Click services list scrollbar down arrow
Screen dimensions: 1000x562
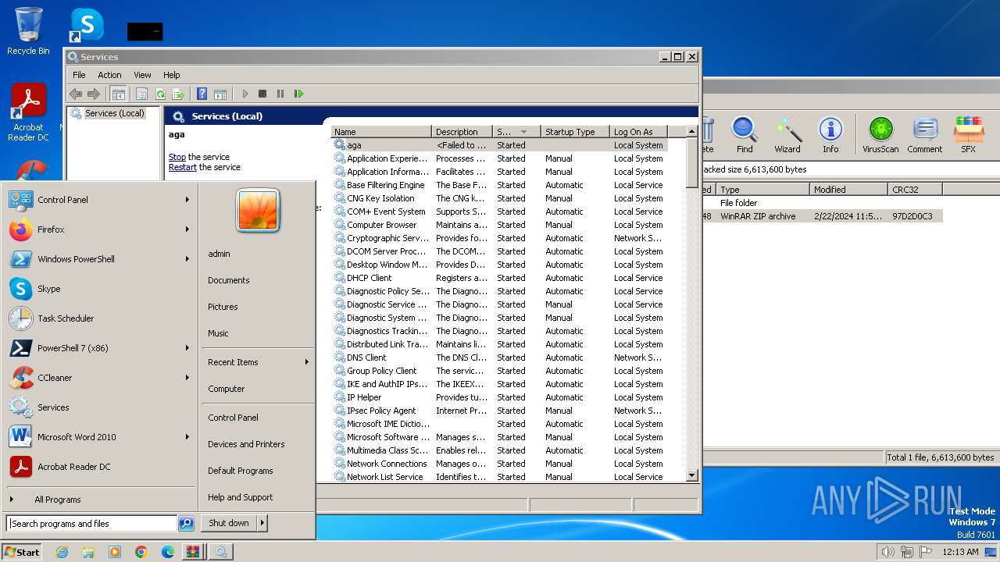click(691, 475)
